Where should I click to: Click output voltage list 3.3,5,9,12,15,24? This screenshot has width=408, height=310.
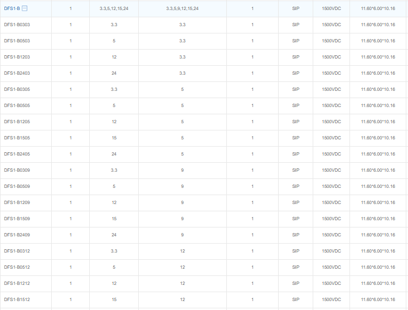pyautogui.click(x=182, y=8)
